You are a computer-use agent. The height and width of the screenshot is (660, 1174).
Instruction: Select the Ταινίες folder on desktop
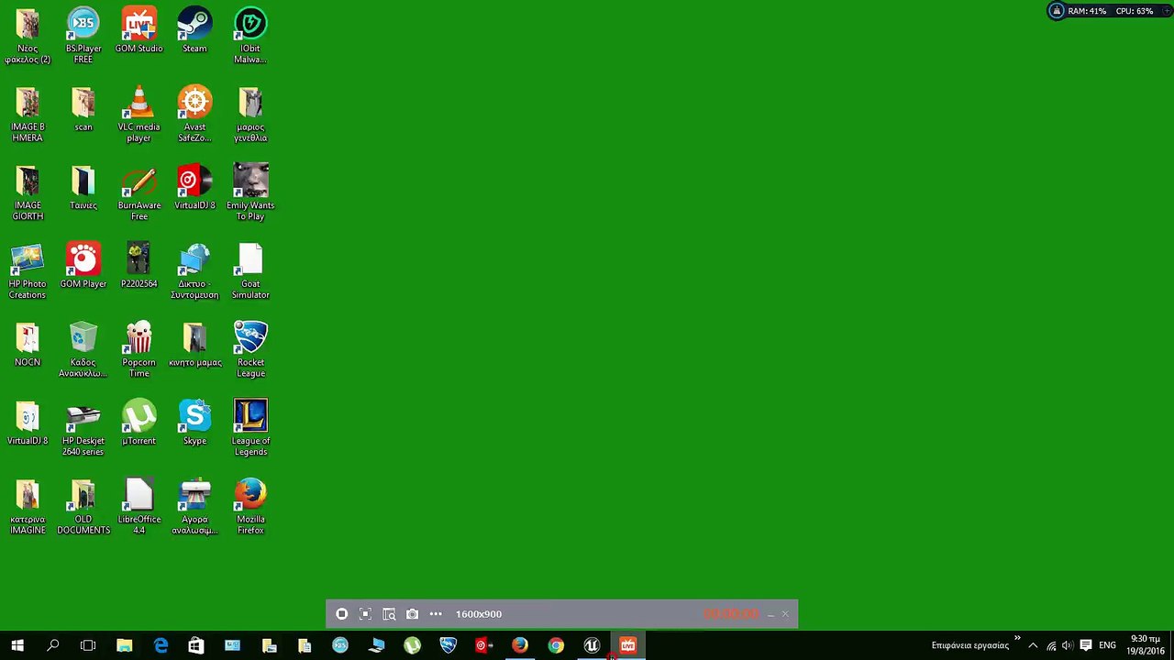83,187
